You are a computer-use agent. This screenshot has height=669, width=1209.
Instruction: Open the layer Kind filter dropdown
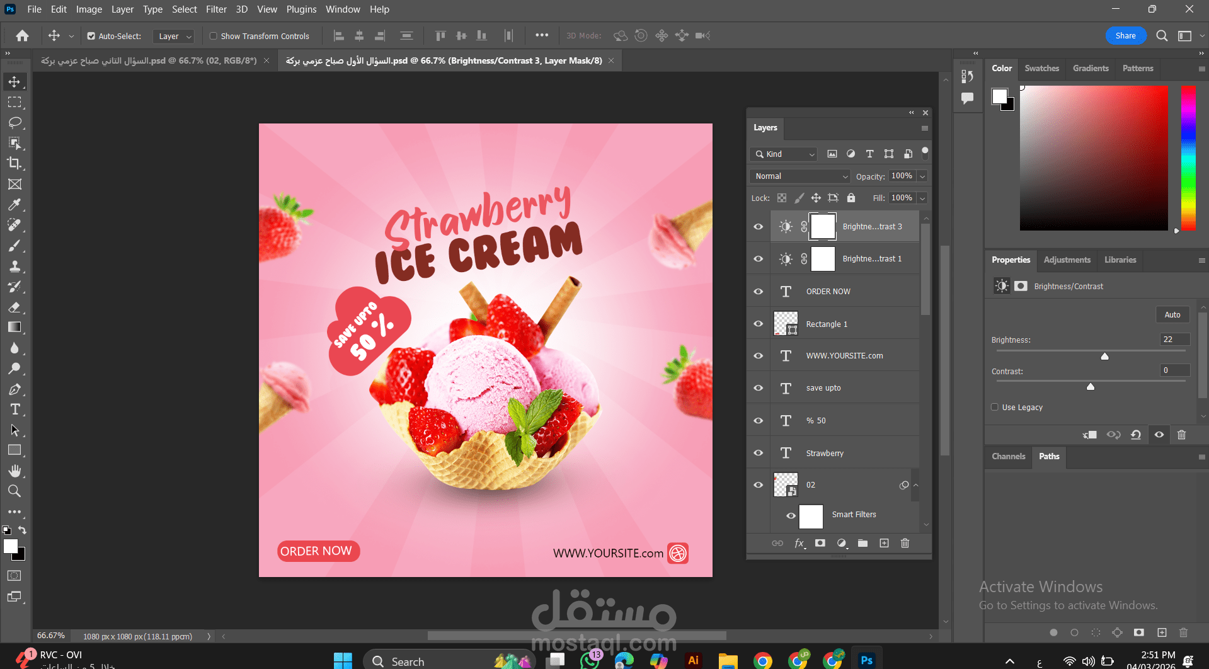[x=784, y=154]
